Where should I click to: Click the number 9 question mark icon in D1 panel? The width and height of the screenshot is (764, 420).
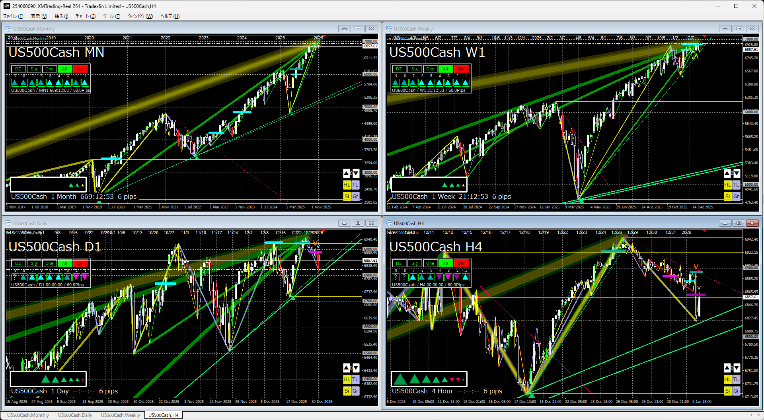click(x=15, y=277)
